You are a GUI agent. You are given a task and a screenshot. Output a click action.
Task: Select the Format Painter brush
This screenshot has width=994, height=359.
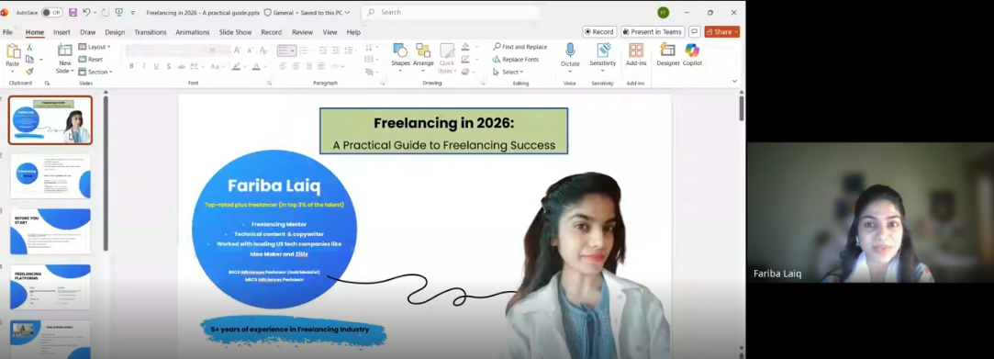(x=29, y=72)
